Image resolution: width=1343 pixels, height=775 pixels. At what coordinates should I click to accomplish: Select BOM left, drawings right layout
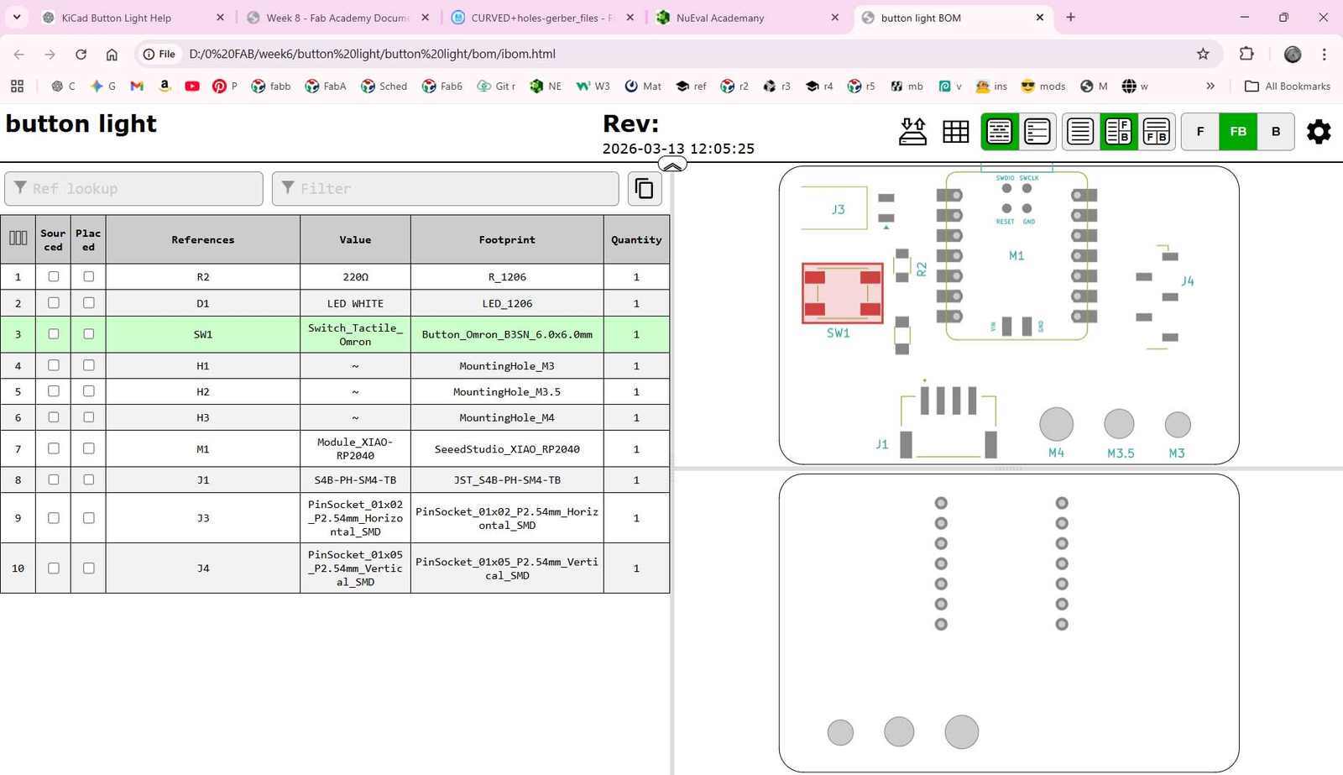tap(1118, 132)
